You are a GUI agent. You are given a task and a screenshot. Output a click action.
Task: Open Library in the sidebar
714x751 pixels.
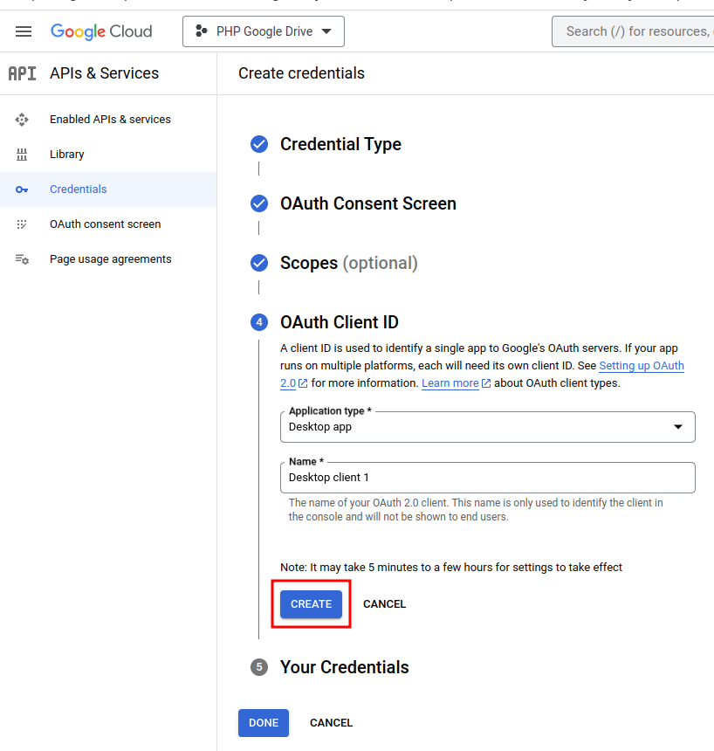(x=67, y=155)
